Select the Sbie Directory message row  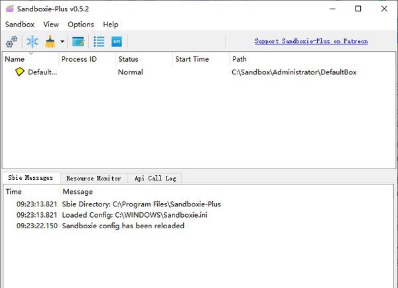(x=198, y=204)
